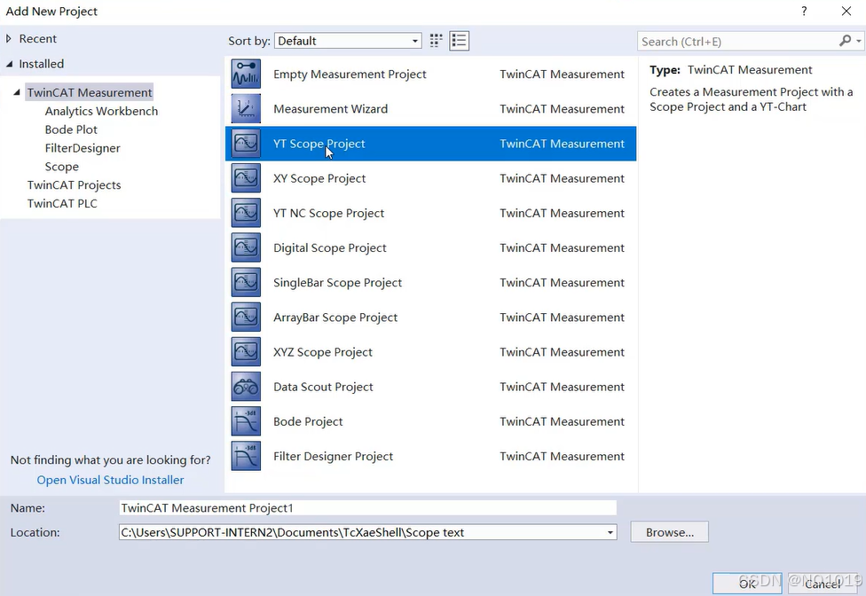Switch to medium icons list view

460,41
